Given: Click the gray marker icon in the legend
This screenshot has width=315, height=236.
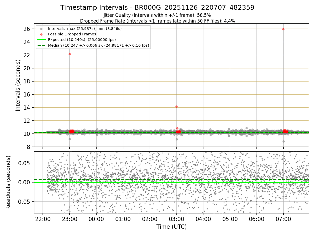Looking at the screenshot, I should [41, 29].
